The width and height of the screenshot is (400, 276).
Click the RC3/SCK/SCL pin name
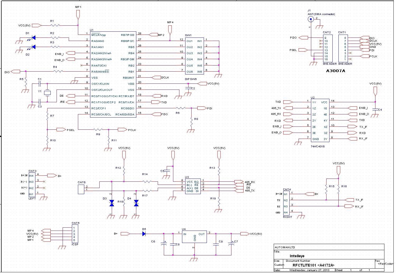click(101, 114)
